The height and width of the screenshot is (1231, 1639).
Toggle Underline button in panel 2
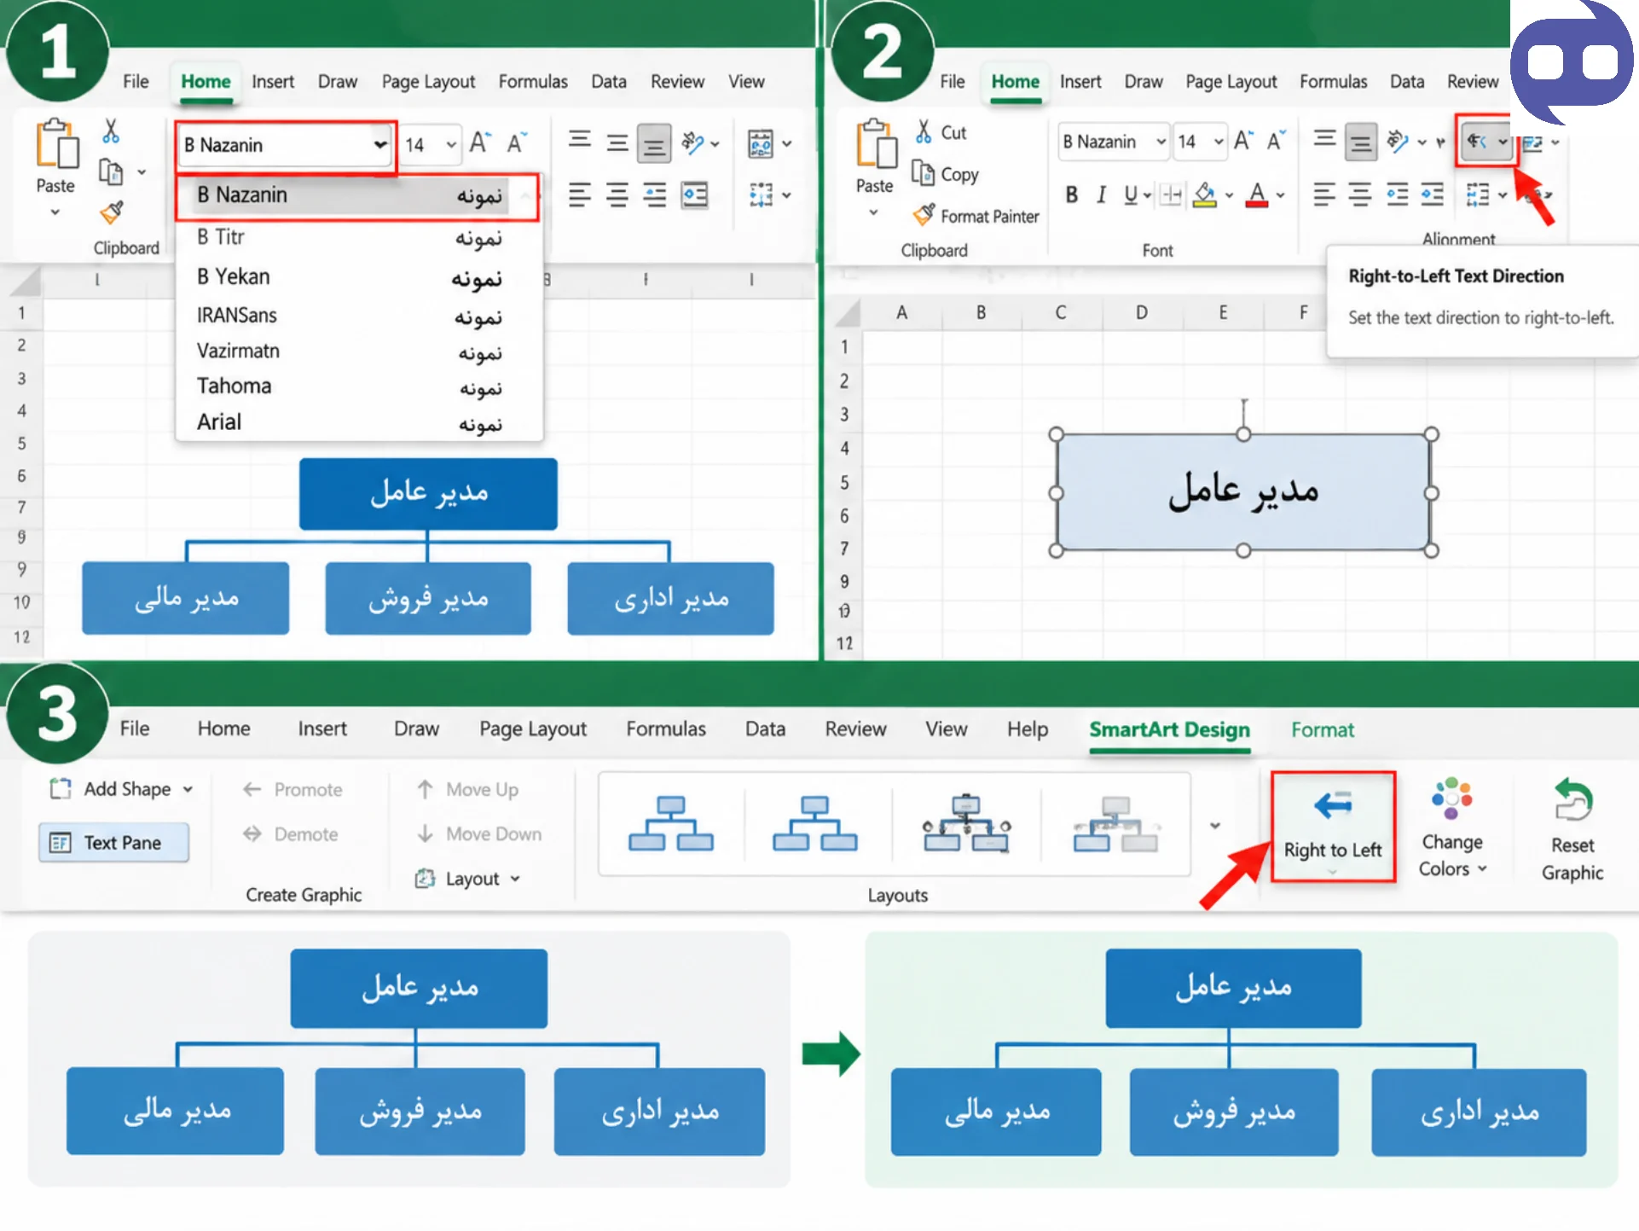point(1130,195)
